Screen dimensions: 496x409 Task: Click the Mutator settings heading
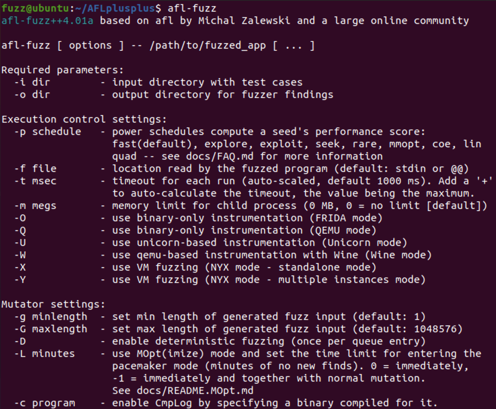pos(53,305)
